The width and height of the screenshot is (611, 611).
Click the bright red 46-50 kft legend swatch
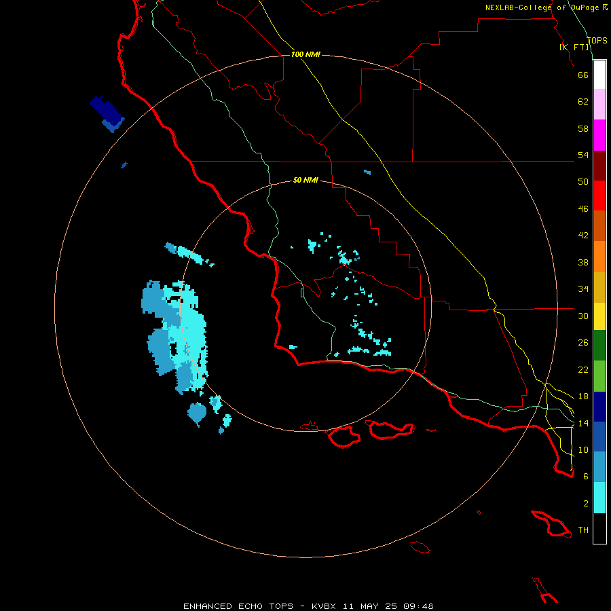click(x=599, y=196)
